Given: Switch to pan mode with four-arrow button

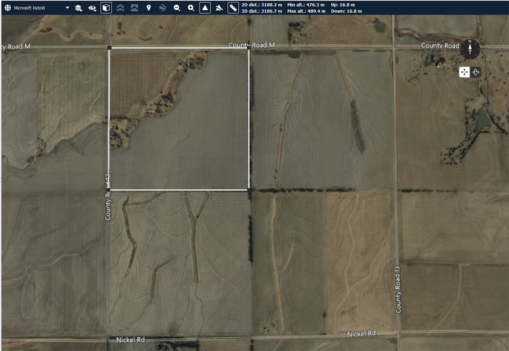Looking at the screenshot, I should click(x=464, y=72).
